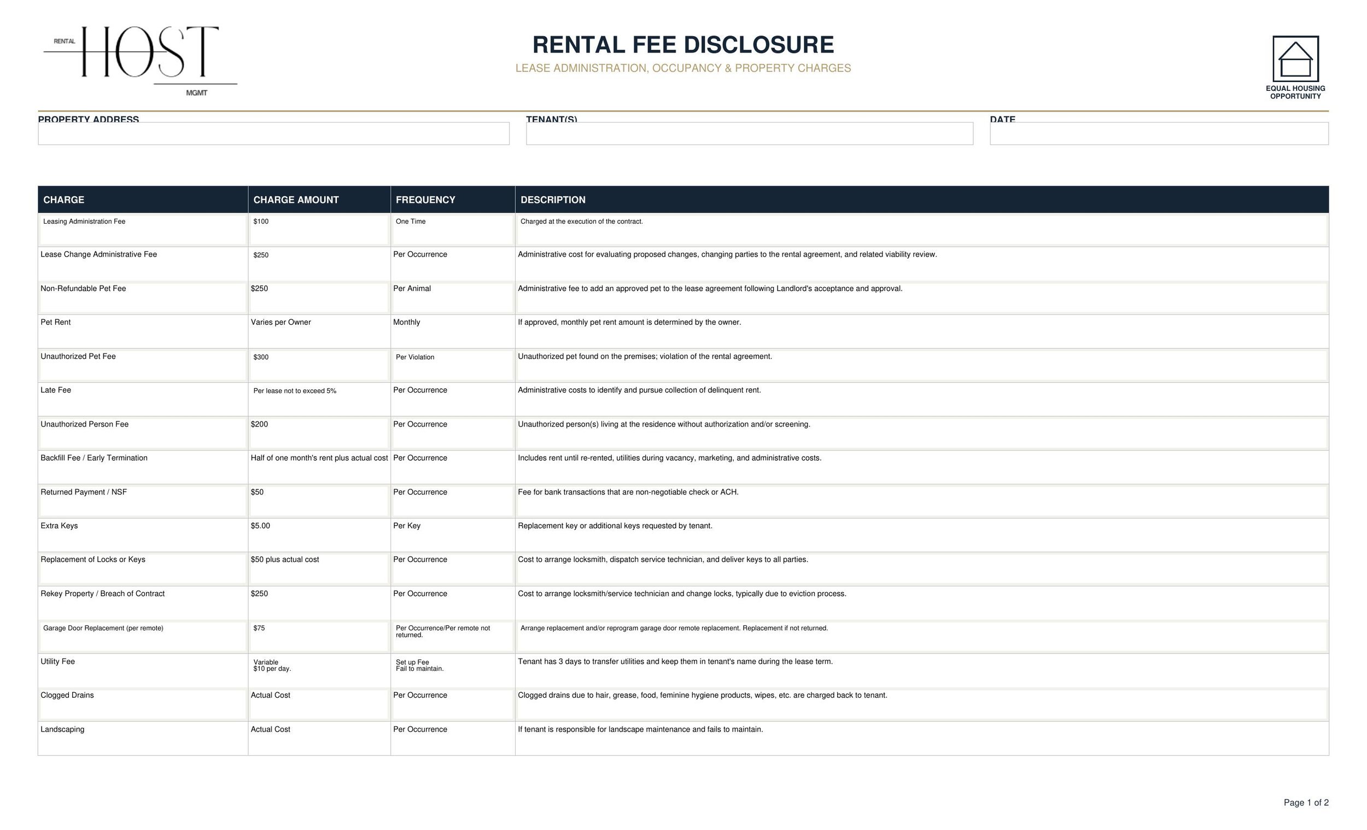This screenshot has height=830, width=1367.
Task: Click the Monthly frequency cell
Action: [453, 332]
